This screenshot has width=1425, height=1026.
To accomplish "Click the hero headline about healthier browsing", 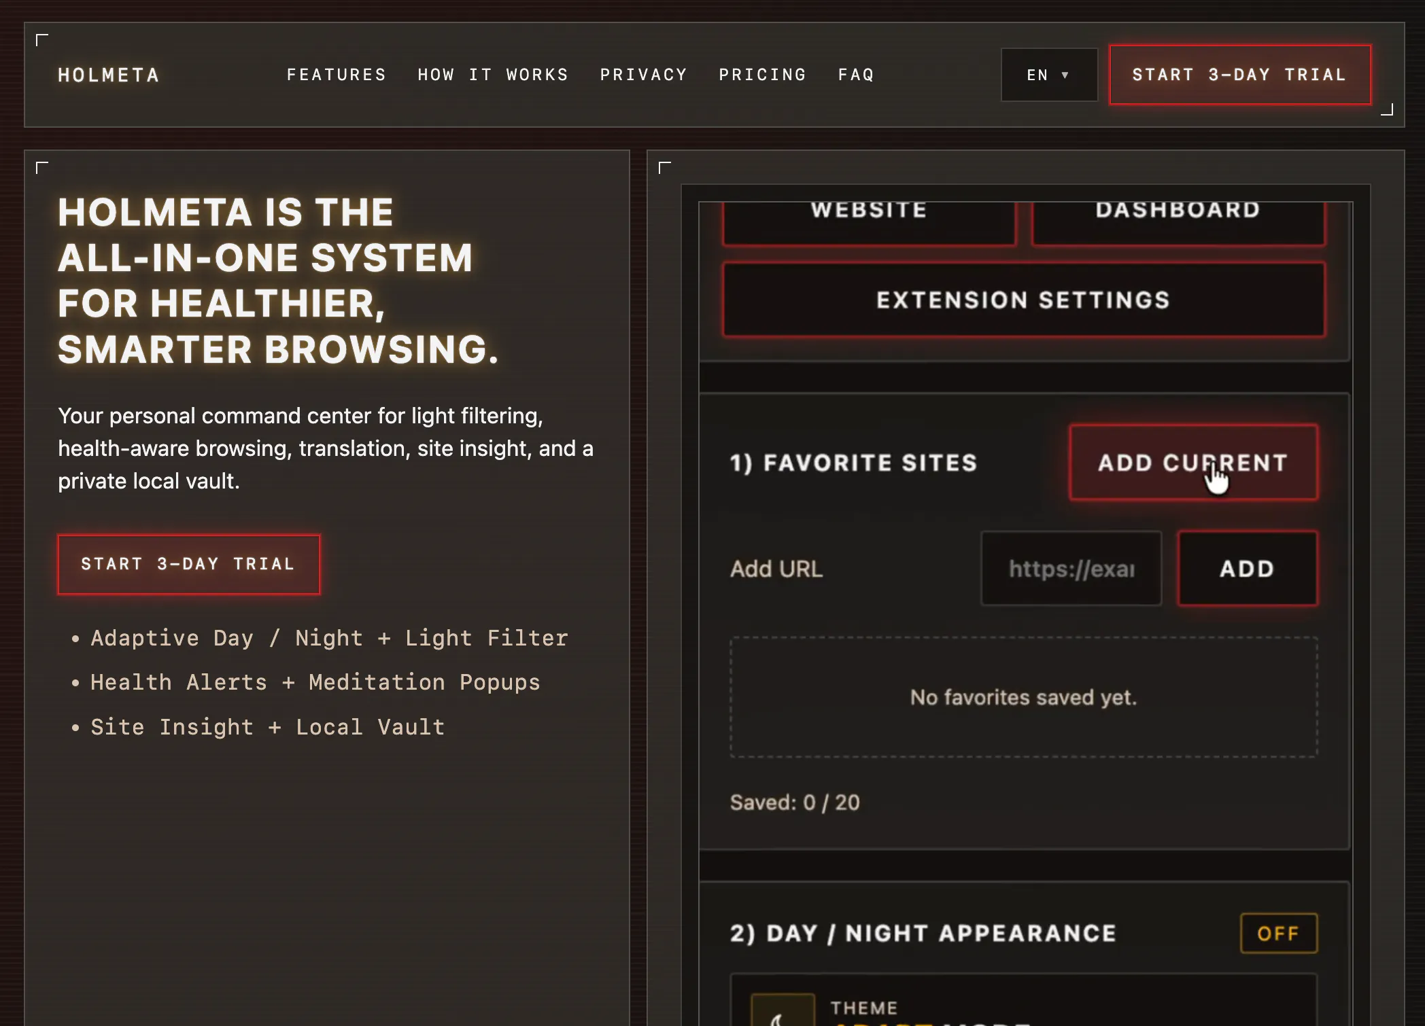I will point(278,281).
